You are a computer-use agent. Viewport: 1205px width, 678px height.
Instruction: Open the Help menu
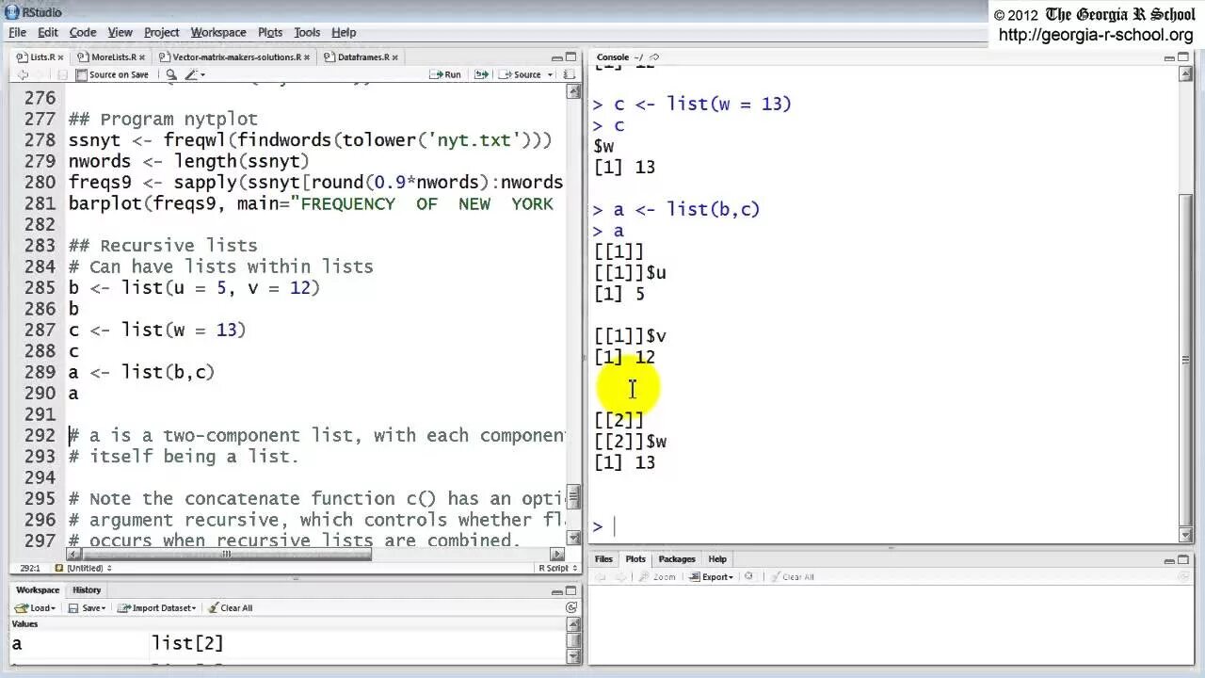coord(344,32)
